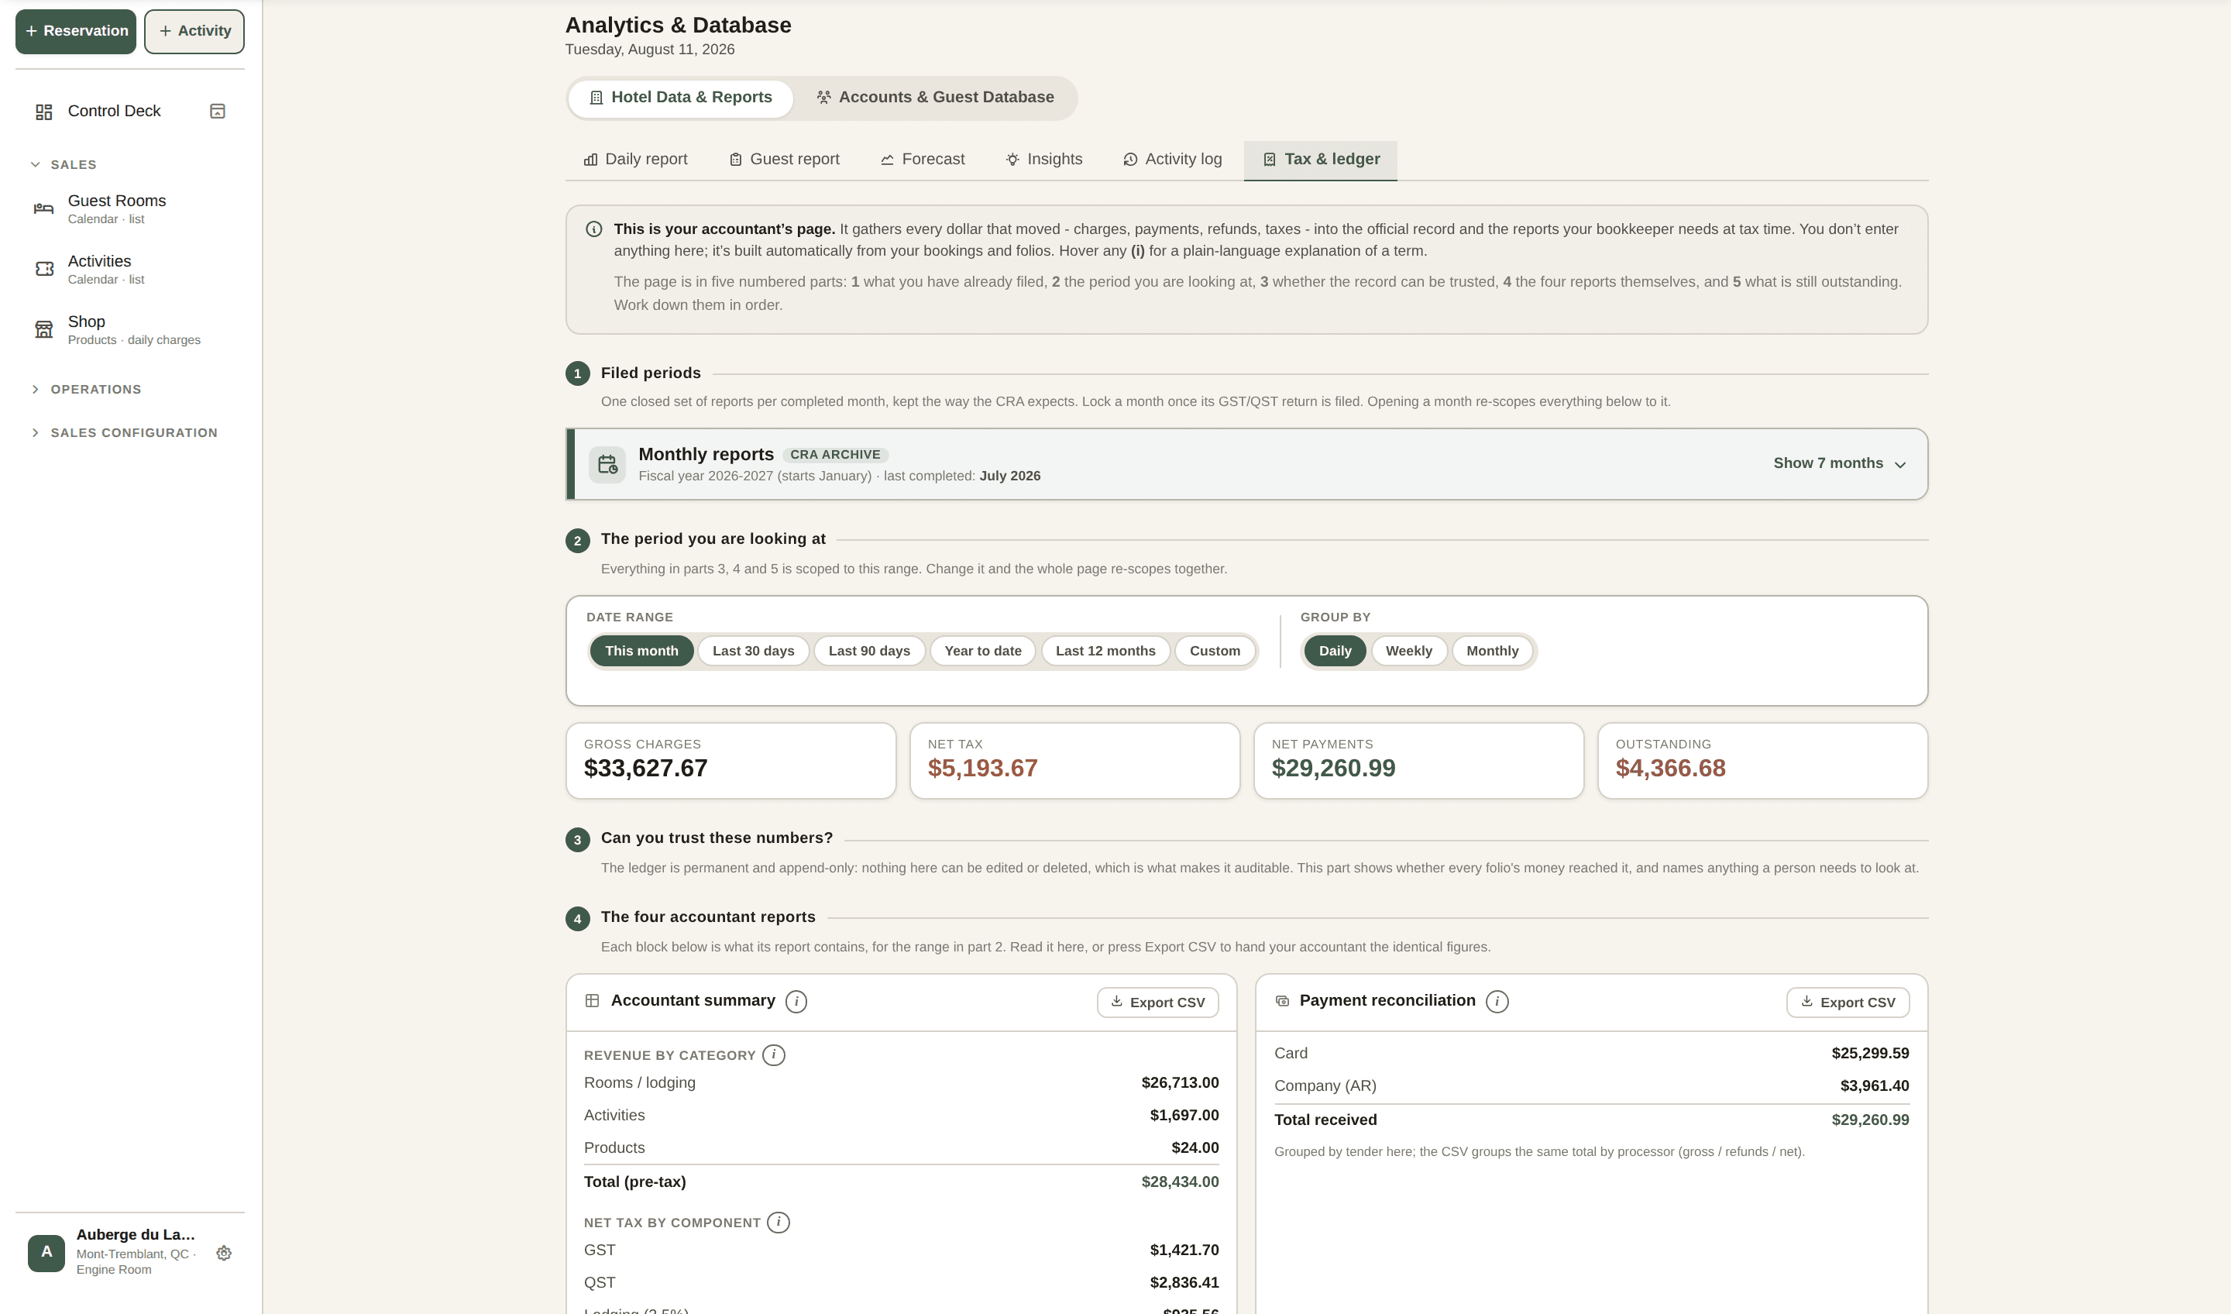Open the Daily report tab
Image resolution: width=2231 pixels, height=1314 pixels.
click(x=636, y=160)
